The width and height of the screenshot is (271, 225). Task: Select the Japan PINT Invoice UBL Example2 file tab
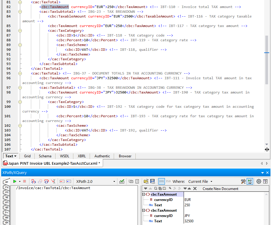pyautogui.click(x=52, y=163)
